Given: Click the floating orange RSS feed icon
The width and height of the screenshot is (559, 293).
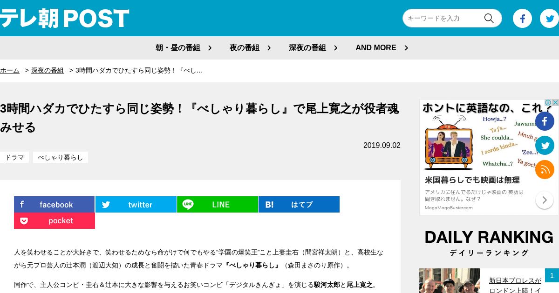Looking at the screenshot, I should [x=545, y=169].
